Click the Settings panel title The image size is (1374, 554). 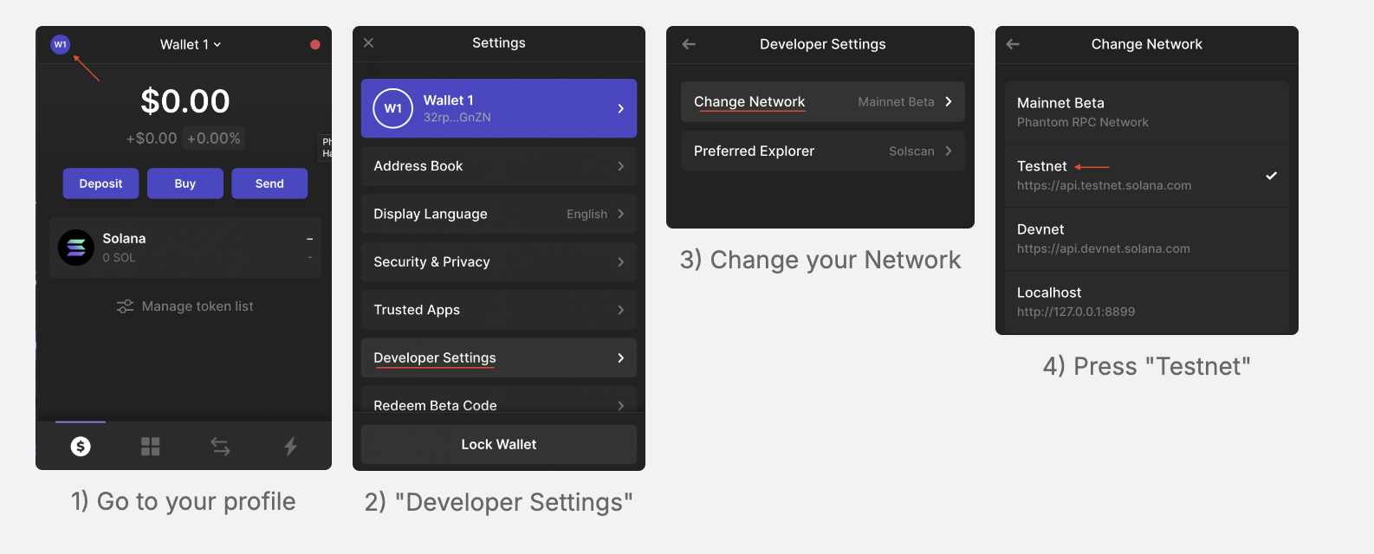[499, 42]
